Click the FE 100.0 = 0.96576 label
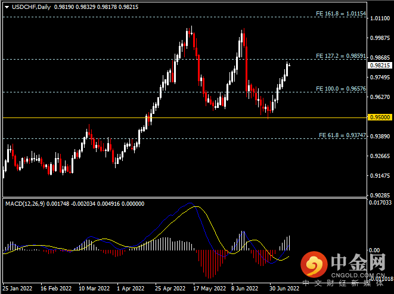 (341, 88)
